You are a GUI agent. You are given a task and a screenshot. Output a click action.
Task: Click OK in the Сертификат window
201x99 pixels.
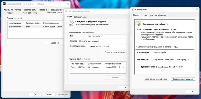(x=192, y=91)
